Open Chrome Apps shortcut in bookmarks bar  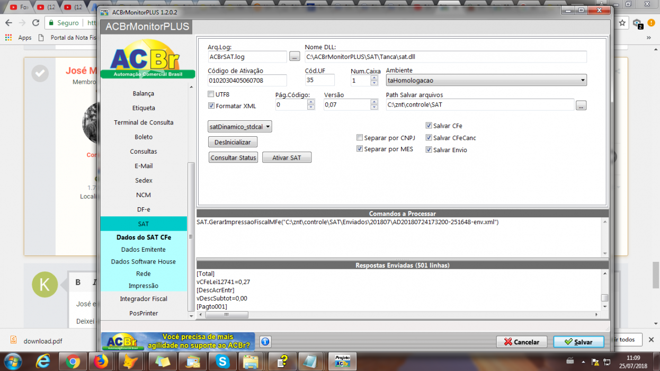click(x=19, y=38)
